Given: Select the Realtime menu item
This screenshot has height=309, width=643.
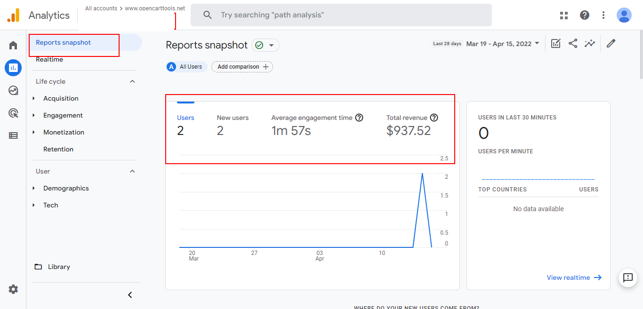Looking at the screenshot, I should coord(49,59).
